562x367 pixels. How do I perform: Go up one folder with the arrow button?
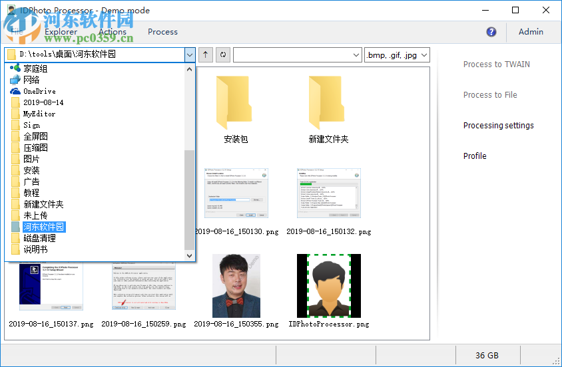click(205, 55)
